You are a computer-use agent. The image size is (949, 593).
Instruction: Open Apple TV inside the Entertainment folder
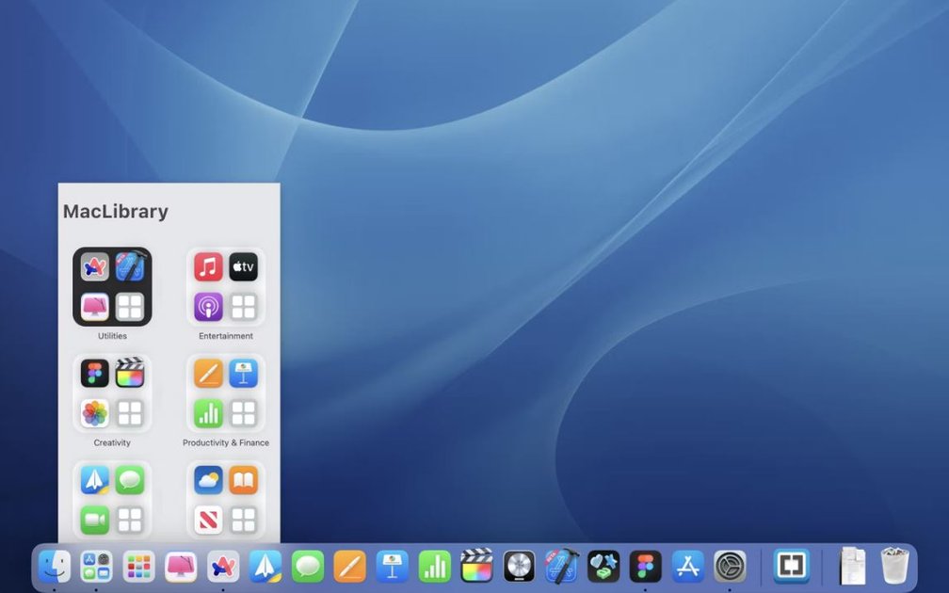click(x=244, y=267)
